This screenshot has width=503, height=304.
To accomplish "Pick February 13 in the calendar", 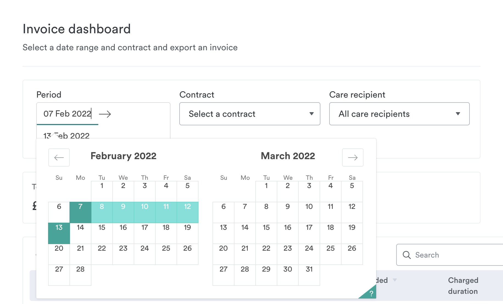I will point(59,233).
